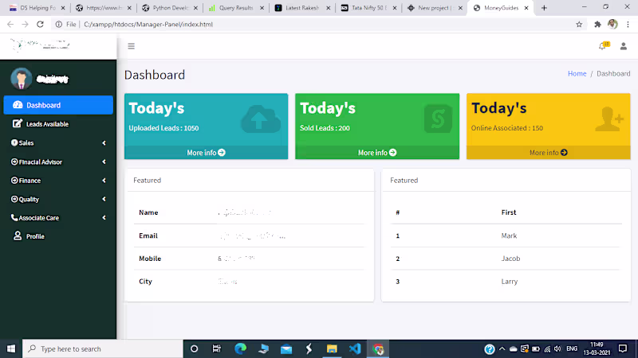The width and height of the screenshot is (638, 358).
Task: Open the Mail app from the taskbar
Action: coord(286,348)
